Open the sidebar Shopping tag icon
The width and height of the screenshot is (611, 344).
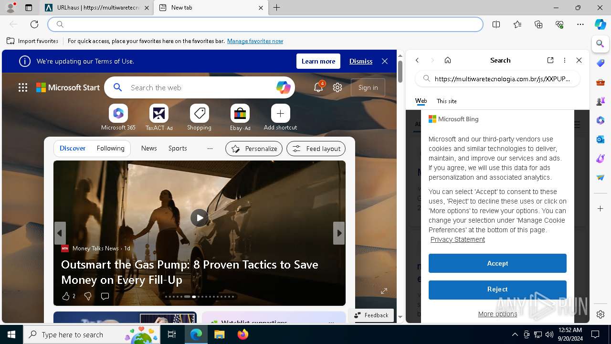(x=600, y=63)
